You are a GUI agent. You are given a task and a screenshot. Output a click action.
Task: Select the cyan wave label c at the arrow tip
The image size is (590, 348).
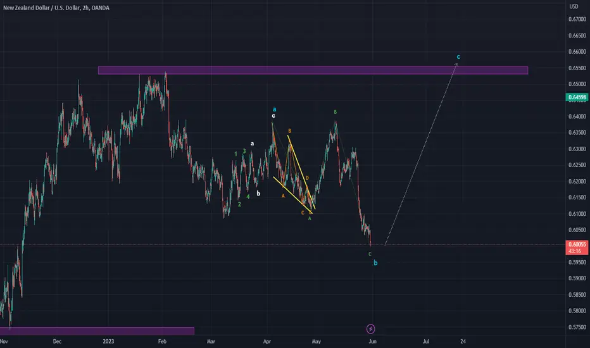pos(458,57)
